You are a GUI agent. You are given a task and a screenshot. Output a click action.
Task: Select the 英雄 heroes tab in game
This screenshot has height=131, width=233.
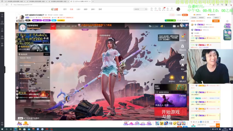58,26
